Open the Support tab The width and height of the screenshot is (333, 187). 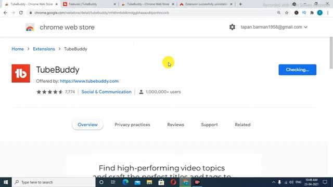209,125
